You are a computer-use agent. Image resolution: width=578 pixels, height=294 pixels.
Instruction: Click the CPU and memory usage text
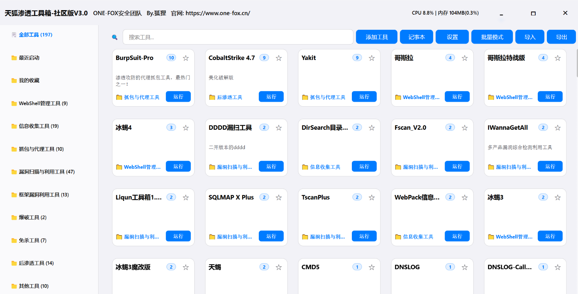445,13
